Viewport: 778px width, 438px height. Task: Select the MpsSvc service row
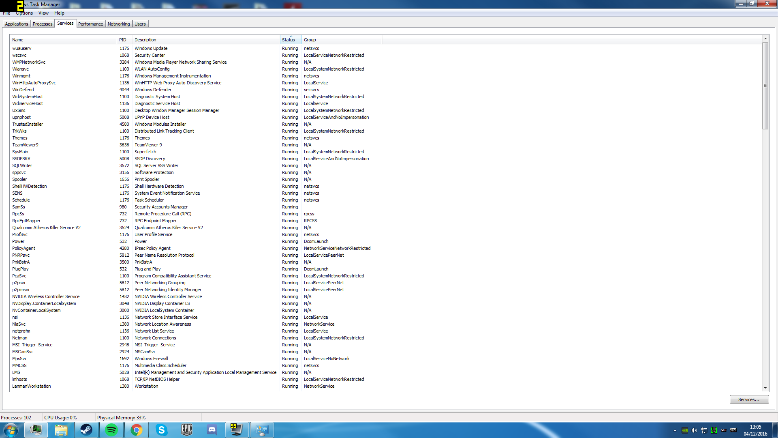pos(196,359)
